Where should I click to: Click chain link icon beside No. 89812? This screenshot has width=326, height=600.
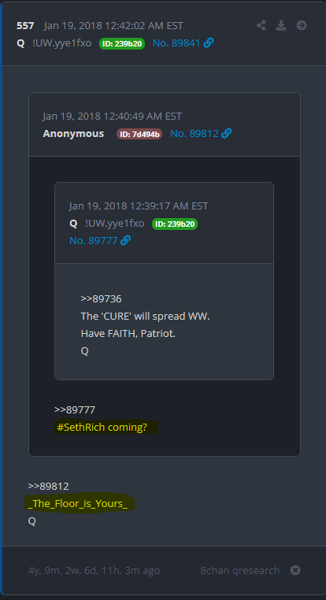coord(227,134)
